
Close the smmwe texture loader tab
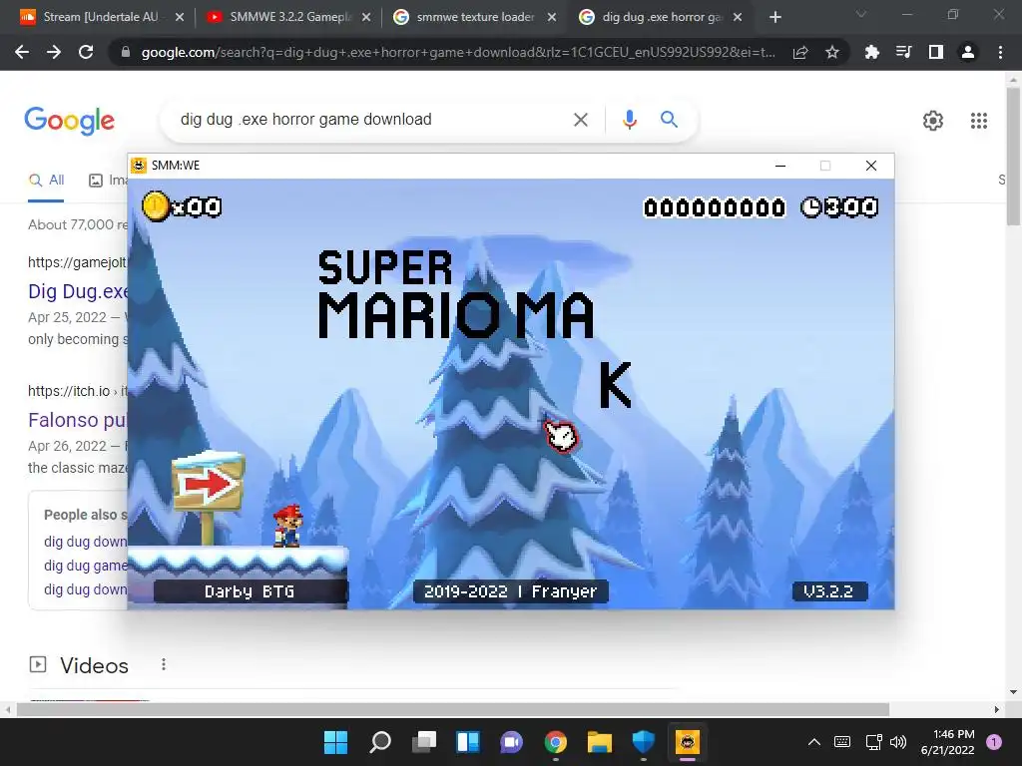click(551, 18)
